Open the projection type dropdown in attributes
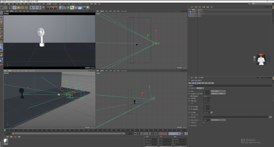This screenshot has width=274, height=147. 200,88
